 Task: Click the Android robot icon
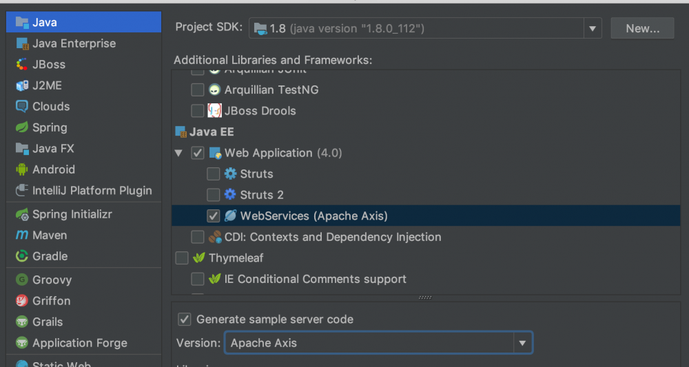pos(22,169)
